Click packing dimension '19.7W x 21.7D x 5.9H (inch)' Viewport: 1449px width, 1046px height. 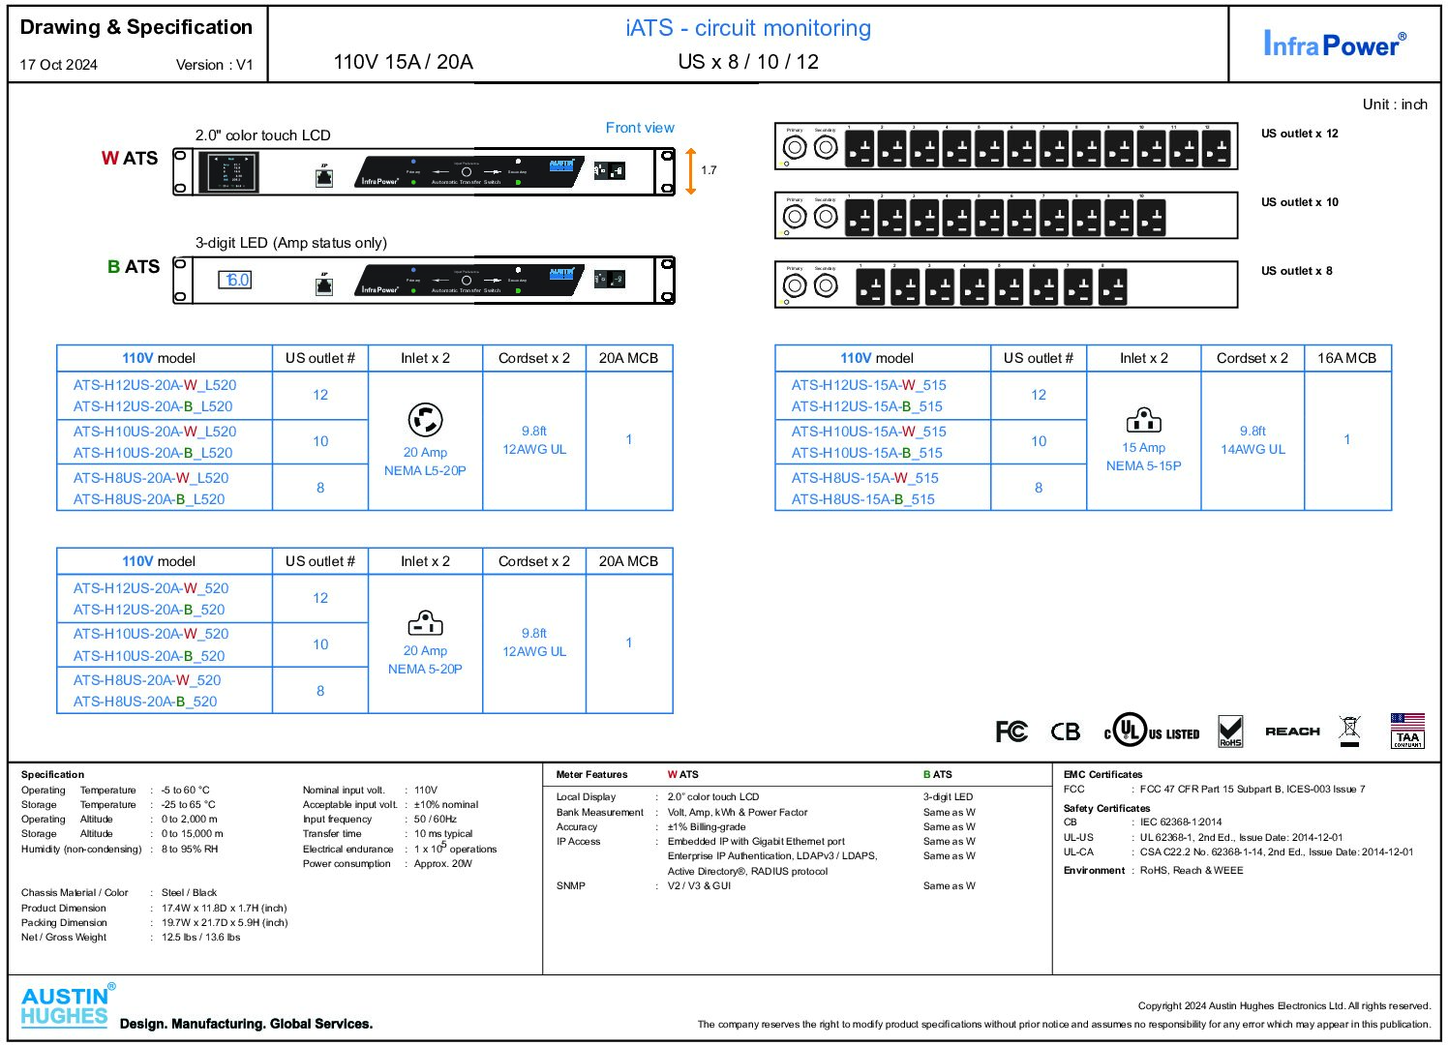click(225, 923)
